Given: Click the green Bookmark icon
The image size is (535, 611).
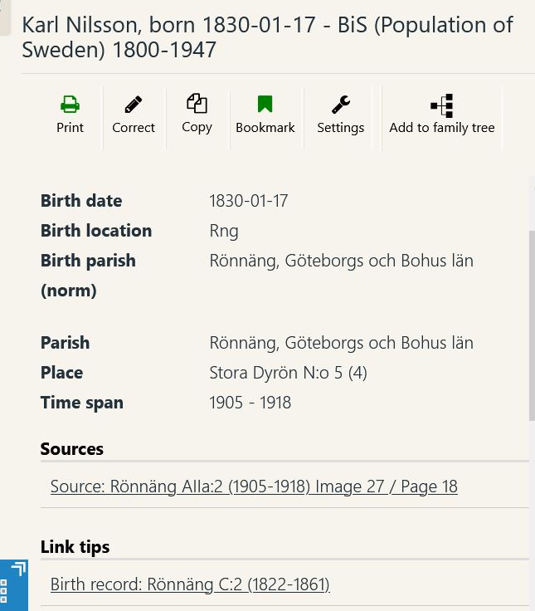Looking at the screenshot, I should [x=265, y=104].
